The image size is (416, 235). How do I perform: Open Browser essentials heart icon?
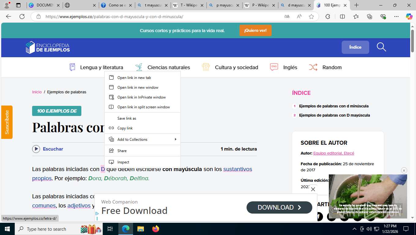(383, 17)
